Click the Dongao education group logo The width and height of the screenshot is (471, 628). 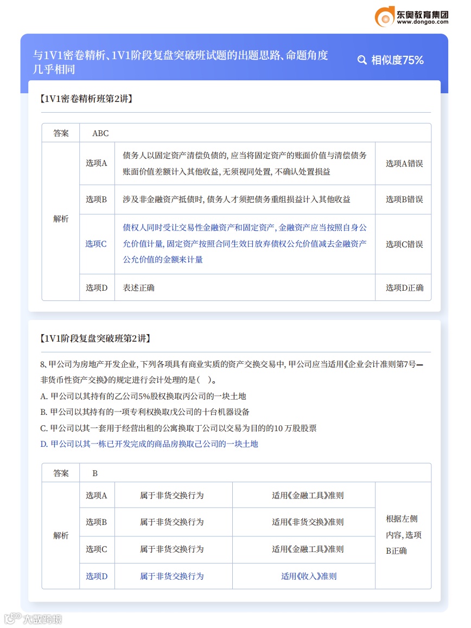pyautogui.click(x=411, y=16)
